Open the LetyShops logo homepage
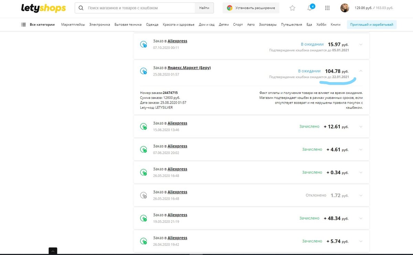Screen dimensions: 413x255 [x=43, y=8]
